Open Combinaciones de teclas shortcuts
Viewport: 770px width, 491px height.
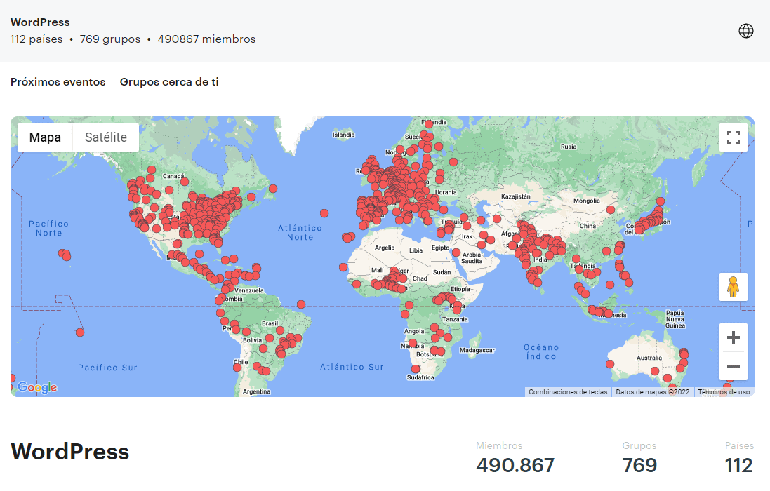(x=568, y=392)
